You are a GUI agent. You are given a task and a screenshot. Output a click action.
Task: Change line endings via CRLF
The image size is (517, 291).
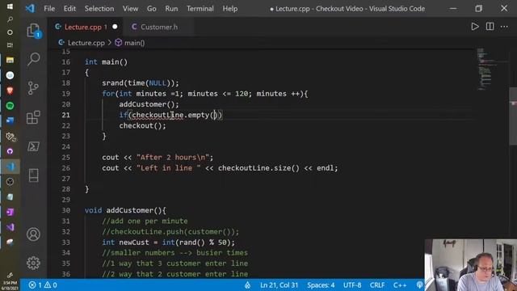click(377, 285)
